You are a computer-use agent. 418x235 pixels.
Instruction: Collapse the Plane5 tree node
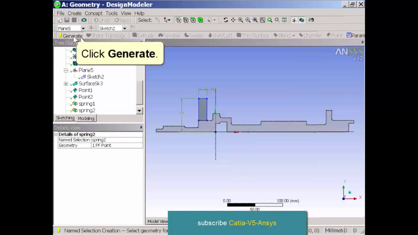(x=66, y=70)
